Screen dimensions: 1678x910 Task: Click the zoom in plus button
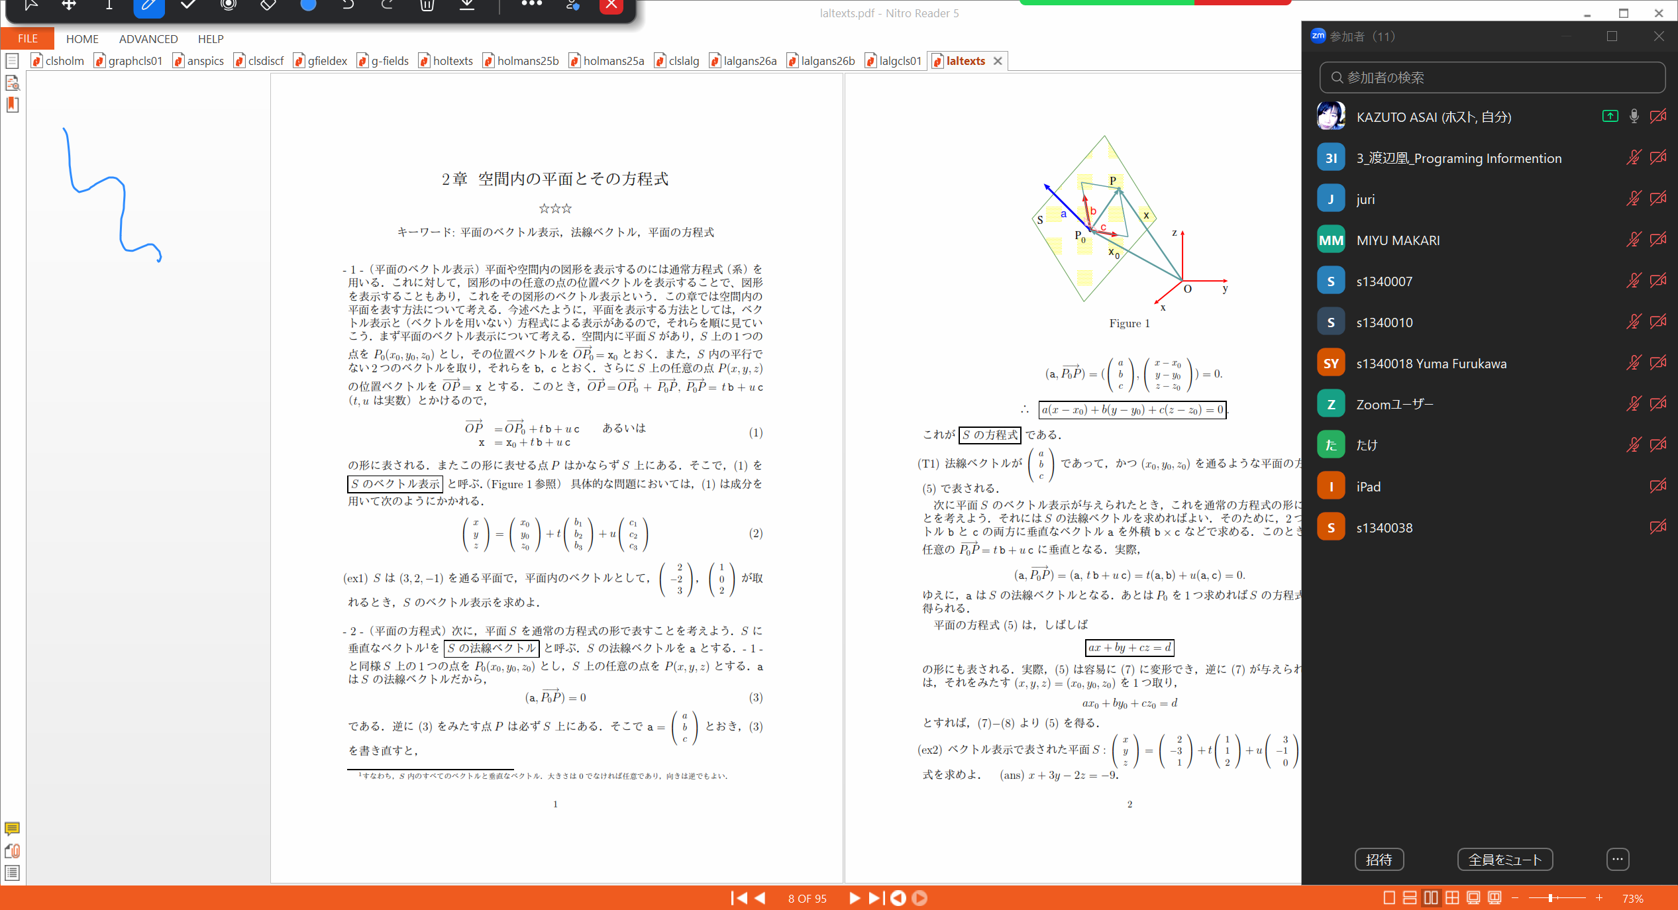[1599, 898]
